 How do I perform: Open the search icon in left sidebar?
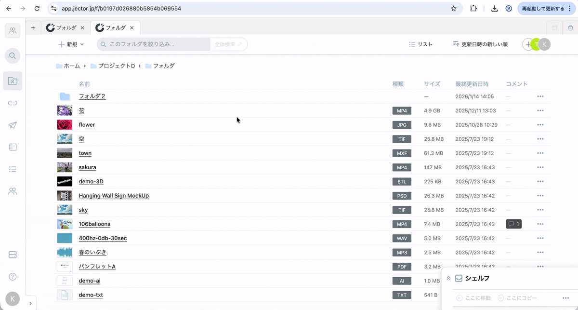[x=13, y=56]
